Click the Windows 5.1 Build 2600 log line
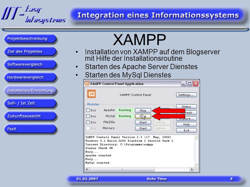The width and height of the screenshot is (250, 187). click(129, 141)
